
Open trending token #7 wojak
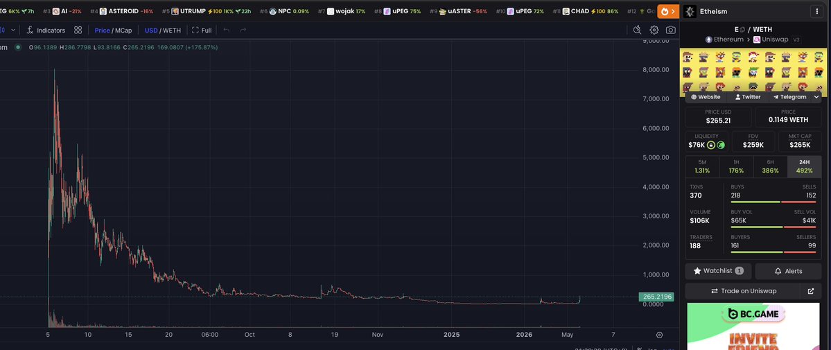[341, 11]
